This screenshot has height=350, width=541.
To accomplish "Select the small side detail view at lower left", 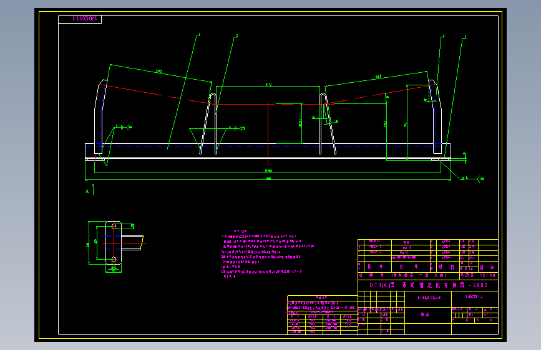I will click(115, 247).
